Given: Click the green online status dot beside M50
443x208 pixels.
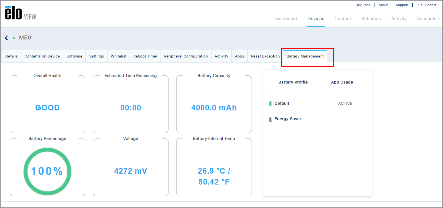Looking at the screenshot, I should (x=14, y=38).
